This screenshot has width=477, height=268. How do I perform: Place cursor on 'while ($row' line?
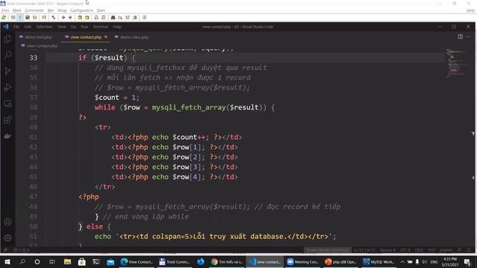click(x=184, y=107)
